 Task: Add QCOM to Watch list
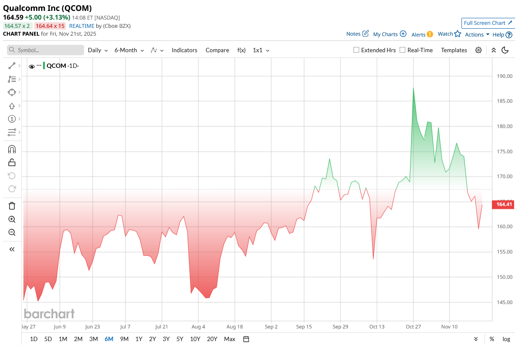(449, 34)
